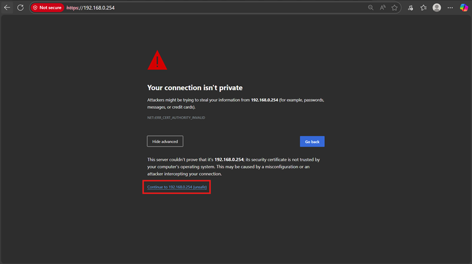Click the server certificate explanation paragraph
Screen dimensions: 472x264
(x=233, y=167)
